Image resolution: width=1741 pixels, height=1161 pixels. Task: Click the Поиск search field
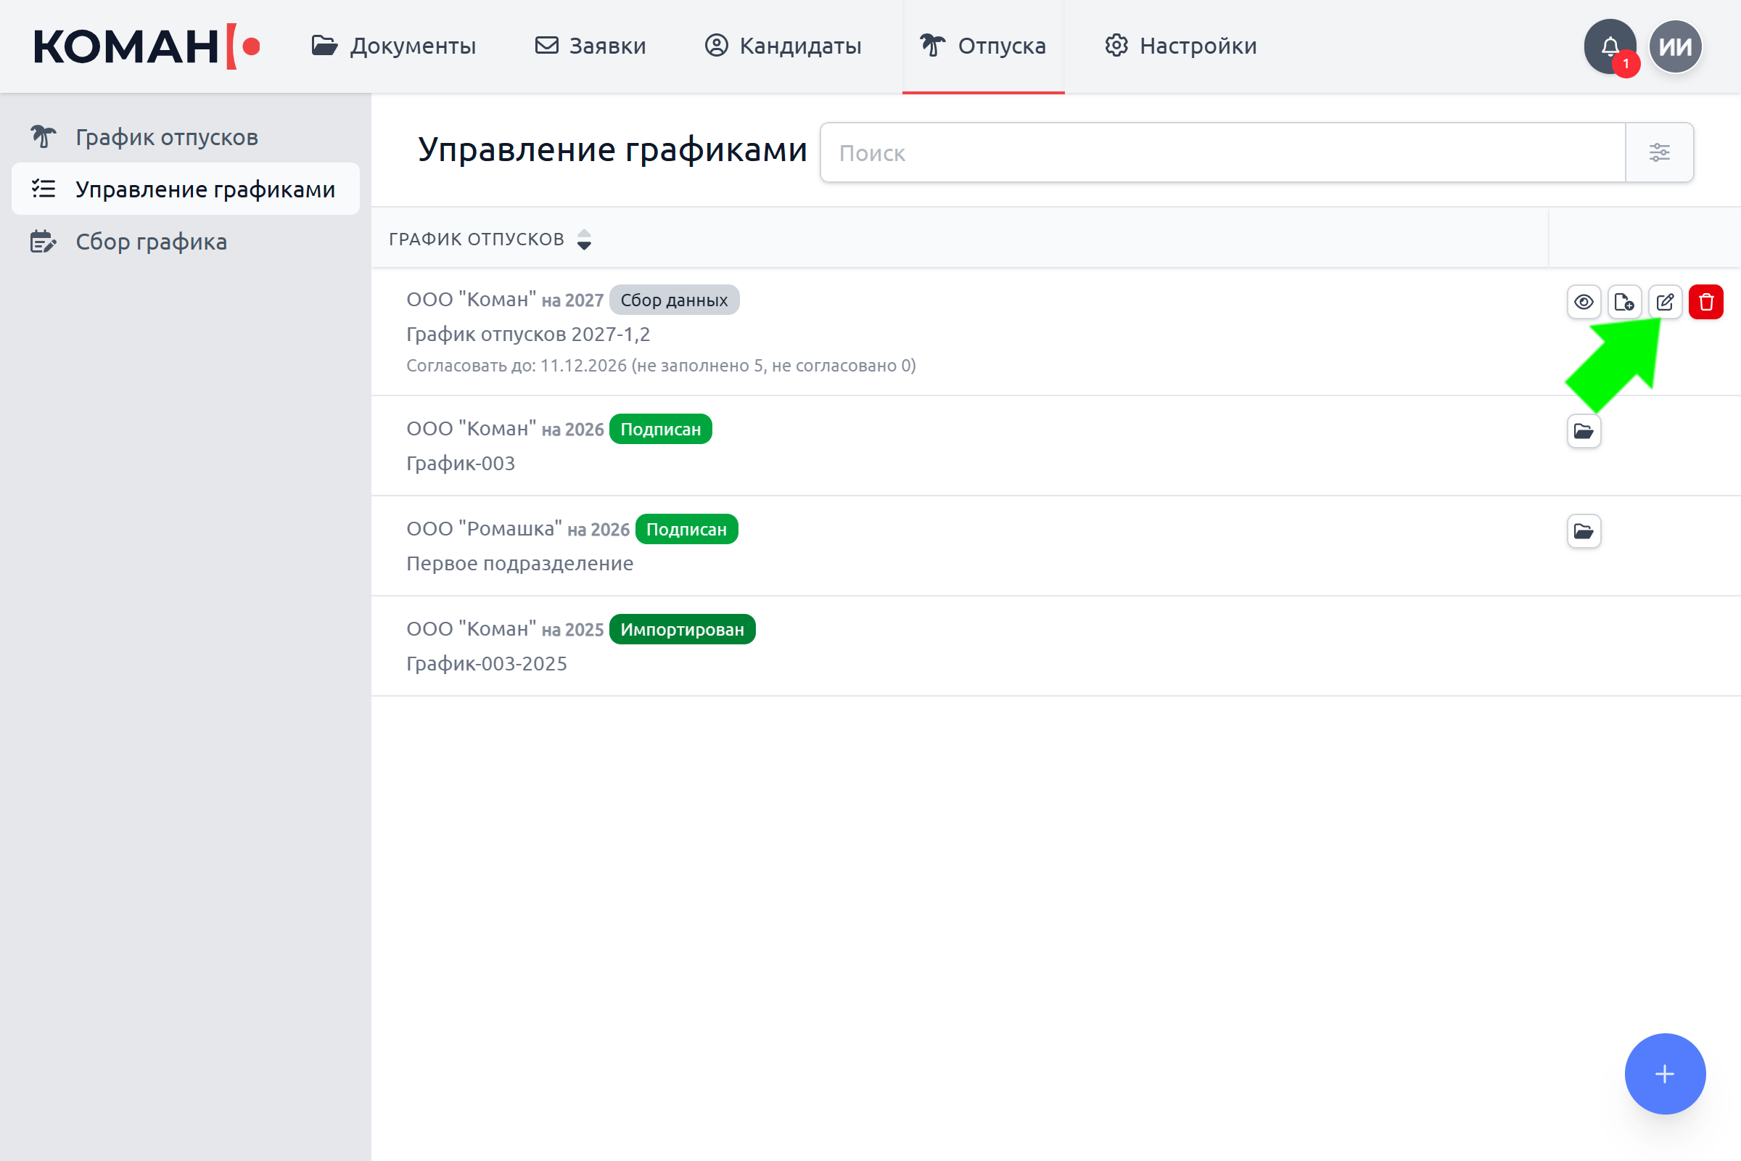[x=1223, y=152]
